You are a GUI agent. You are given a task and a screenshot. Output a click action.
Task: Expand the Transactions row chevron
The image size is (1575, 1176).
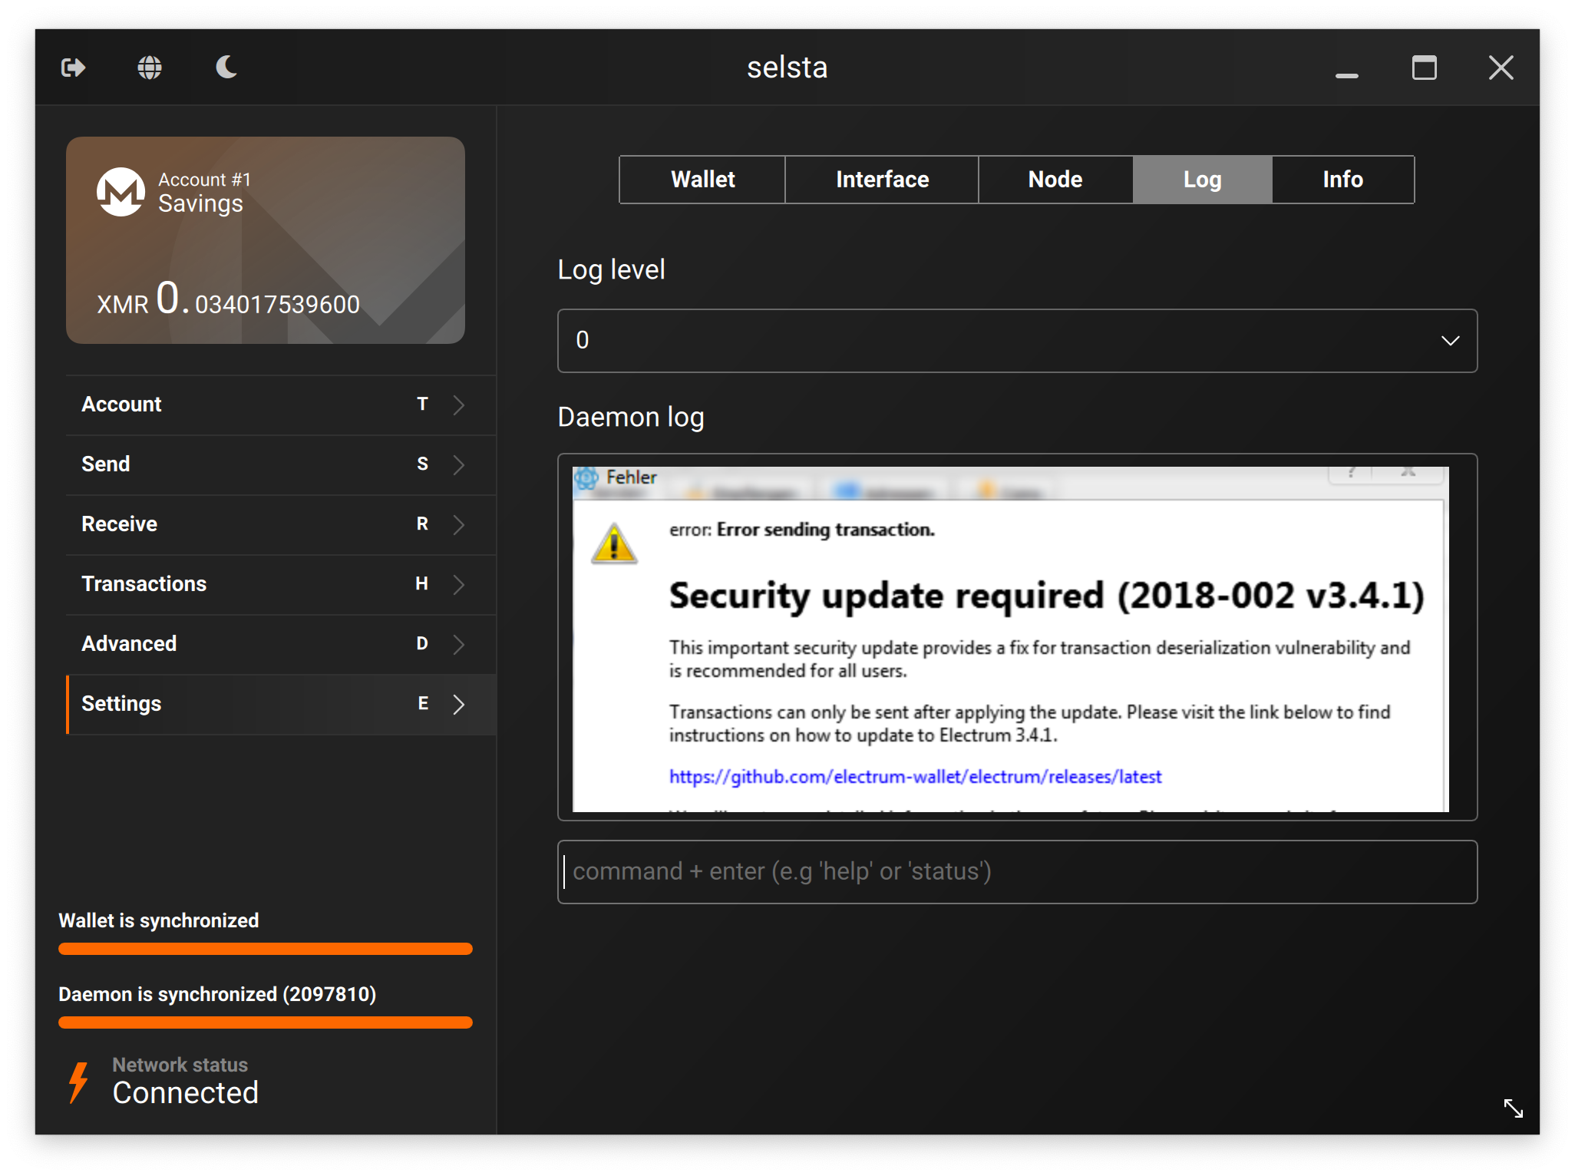(x=459, y=584)
